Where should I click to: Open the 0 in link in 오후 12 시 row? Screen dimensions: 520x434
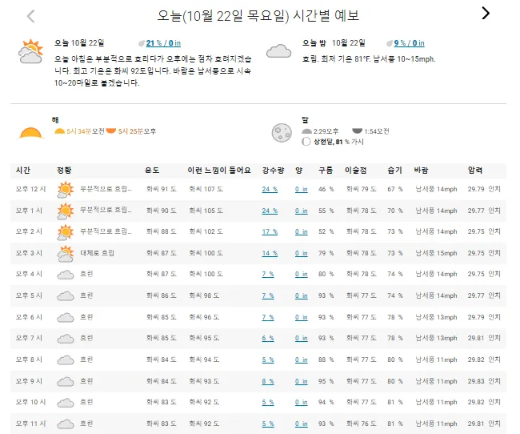click(301, 189)
